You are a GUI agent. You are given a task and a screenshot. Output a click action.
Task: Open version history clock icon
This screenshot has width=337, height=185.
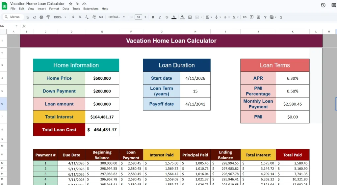[x=323, y=5]
